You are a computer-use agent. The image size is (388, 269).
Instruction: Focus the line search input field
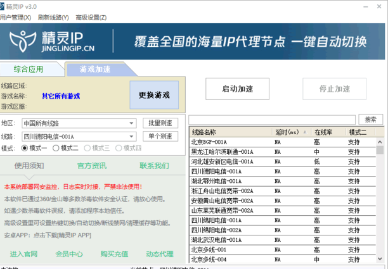272,120
